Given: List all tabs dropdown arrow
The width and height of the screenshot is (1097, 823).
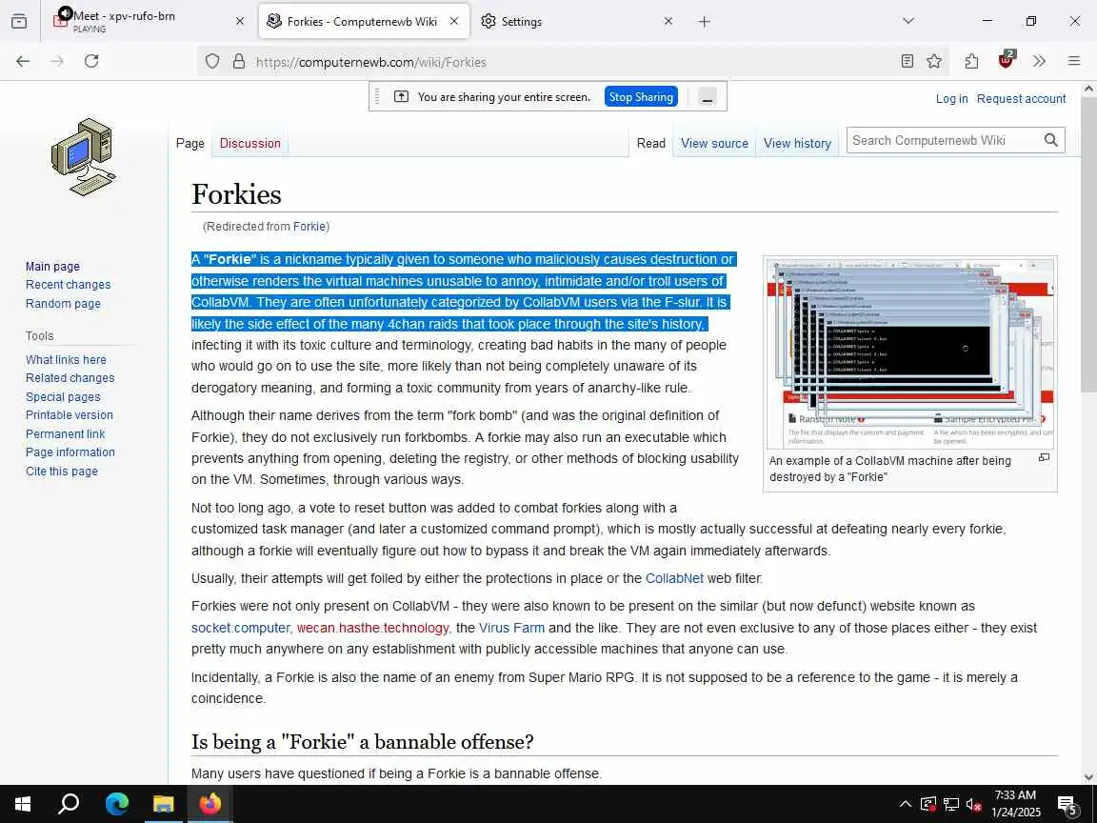Looking at the screenshot, I should pos(908,22).
